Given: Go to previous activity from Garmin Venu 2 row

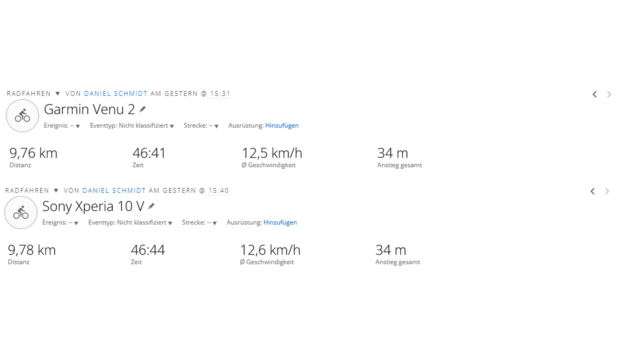Looking at the screenshot, I should 594,94.
